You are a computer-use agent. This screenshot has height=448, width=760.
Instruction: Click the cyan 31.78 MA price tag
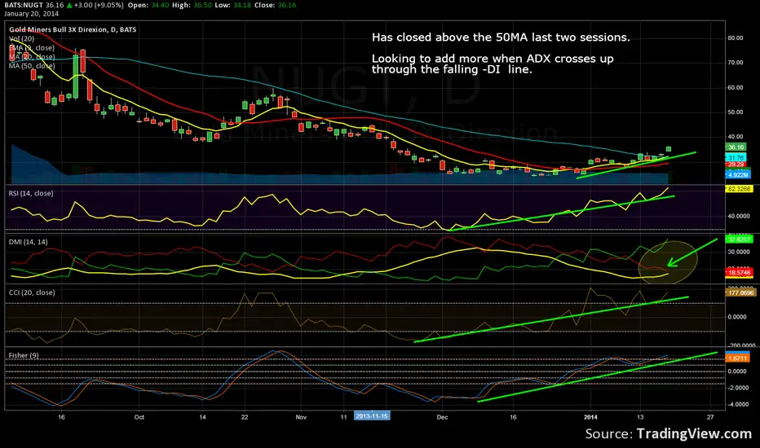[x=736, y=158]
